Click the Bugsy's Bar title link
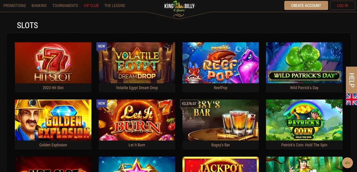 click(x=221, y=145)
